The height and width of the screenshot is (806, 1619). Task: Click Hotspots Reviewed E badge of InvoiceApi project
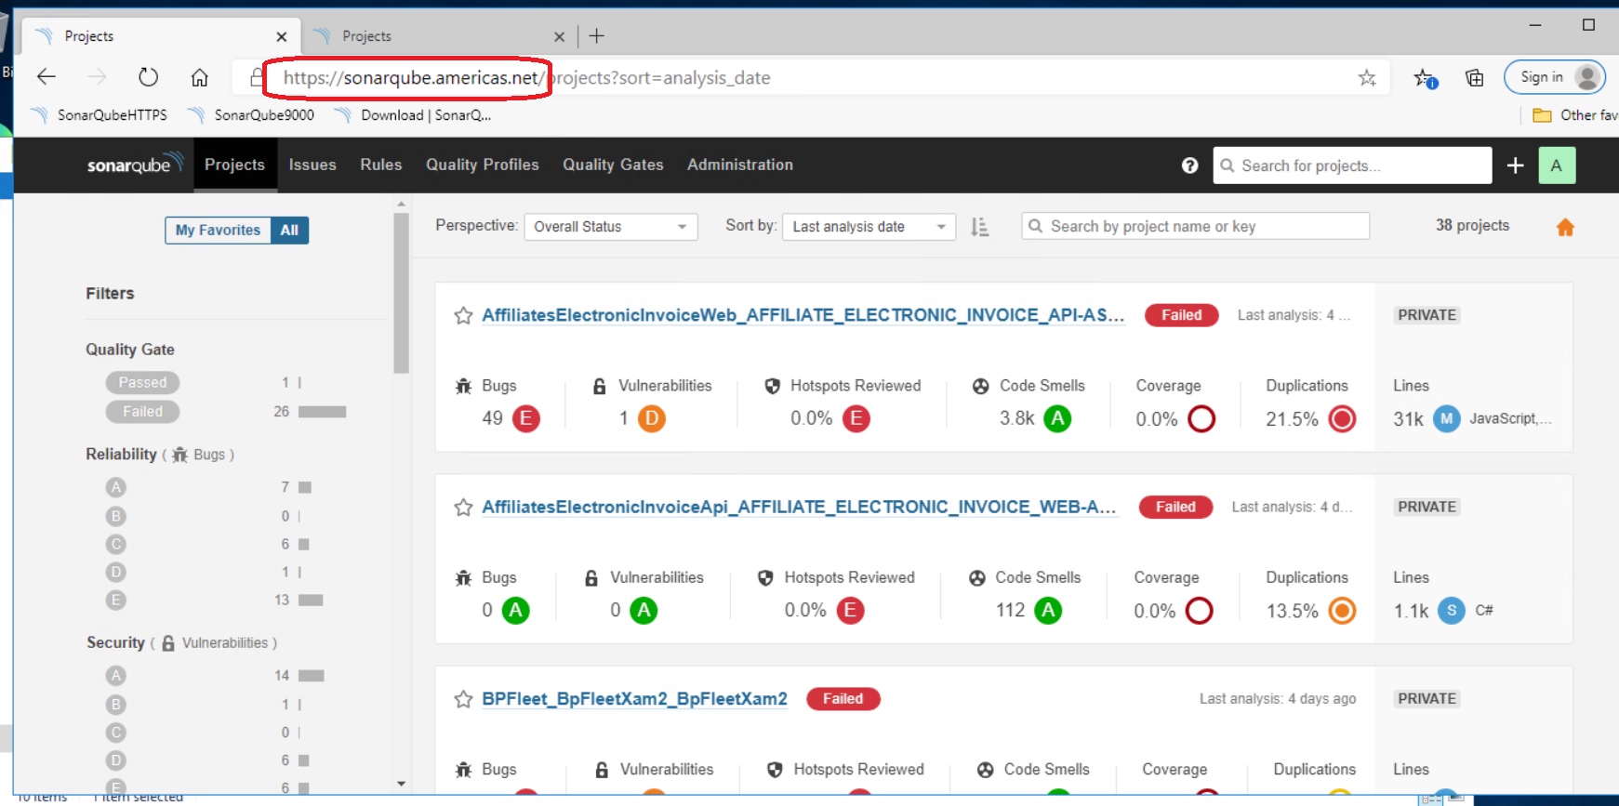coord(850,611)
